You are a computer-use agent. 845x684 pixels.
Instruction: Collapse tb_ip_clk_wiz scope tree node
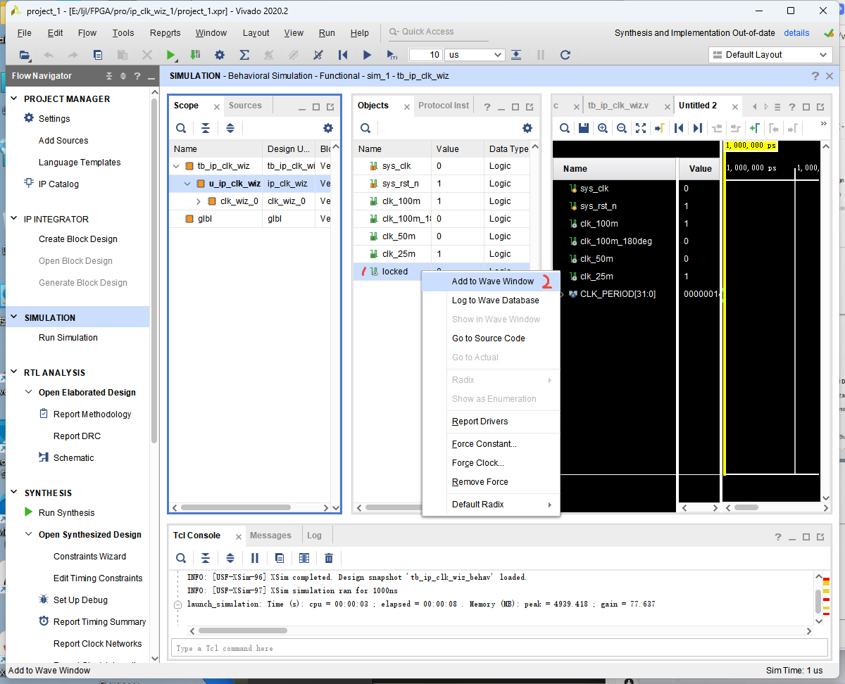coord(176,167)
